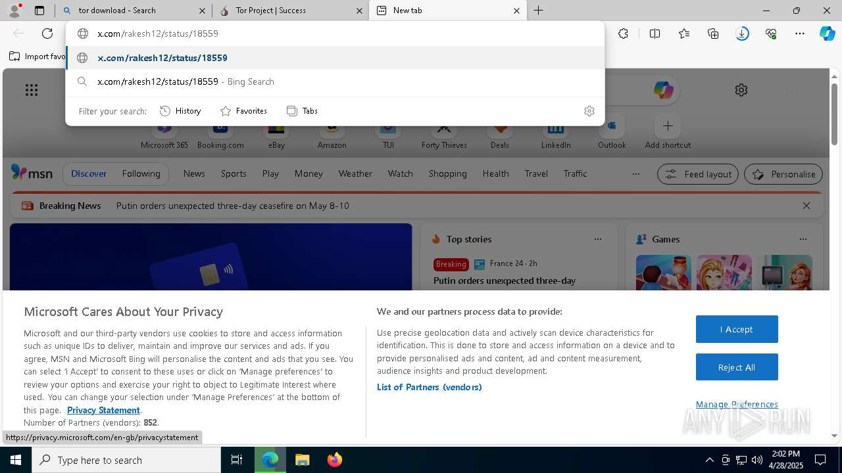Select the x.com/rakesh12/status/18559 URL suggestion

pos(335,58)
